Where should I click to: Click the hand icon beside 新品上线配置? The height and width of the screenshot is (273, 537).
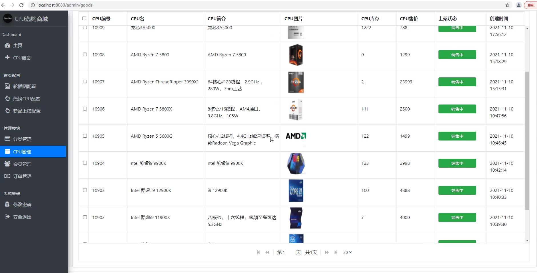pos(7,111)
